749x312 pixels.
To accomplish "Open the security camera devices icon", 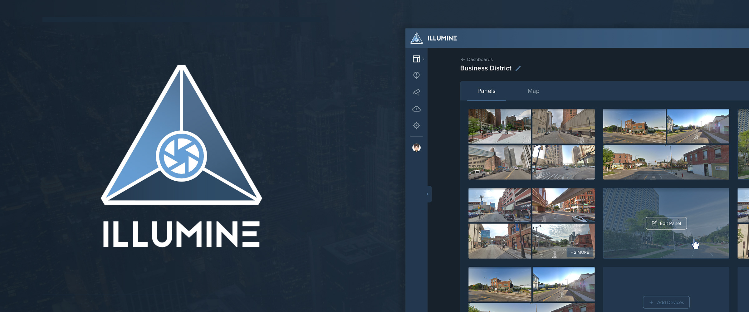I will (416, 92).
